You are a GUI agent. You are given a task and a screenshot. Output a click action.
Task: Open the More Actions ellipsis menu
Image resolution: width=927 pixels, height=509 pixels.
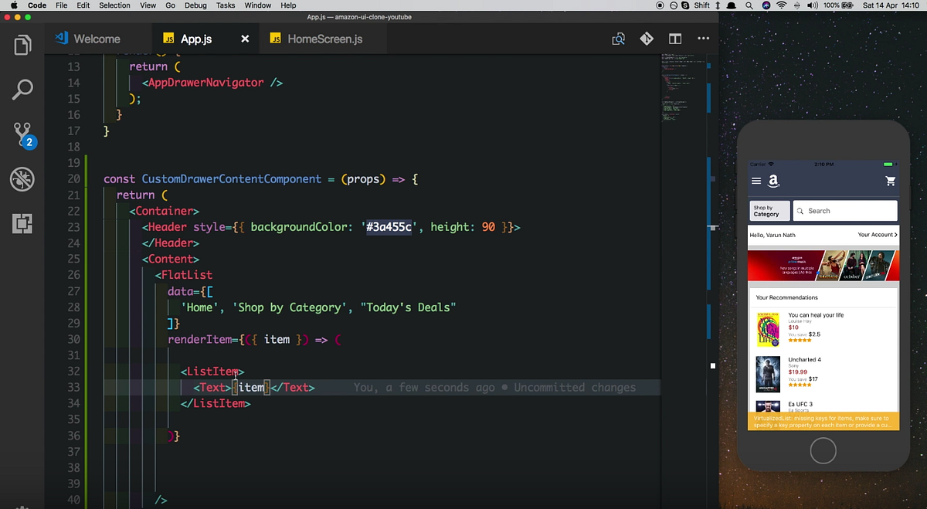pos(703,38)
